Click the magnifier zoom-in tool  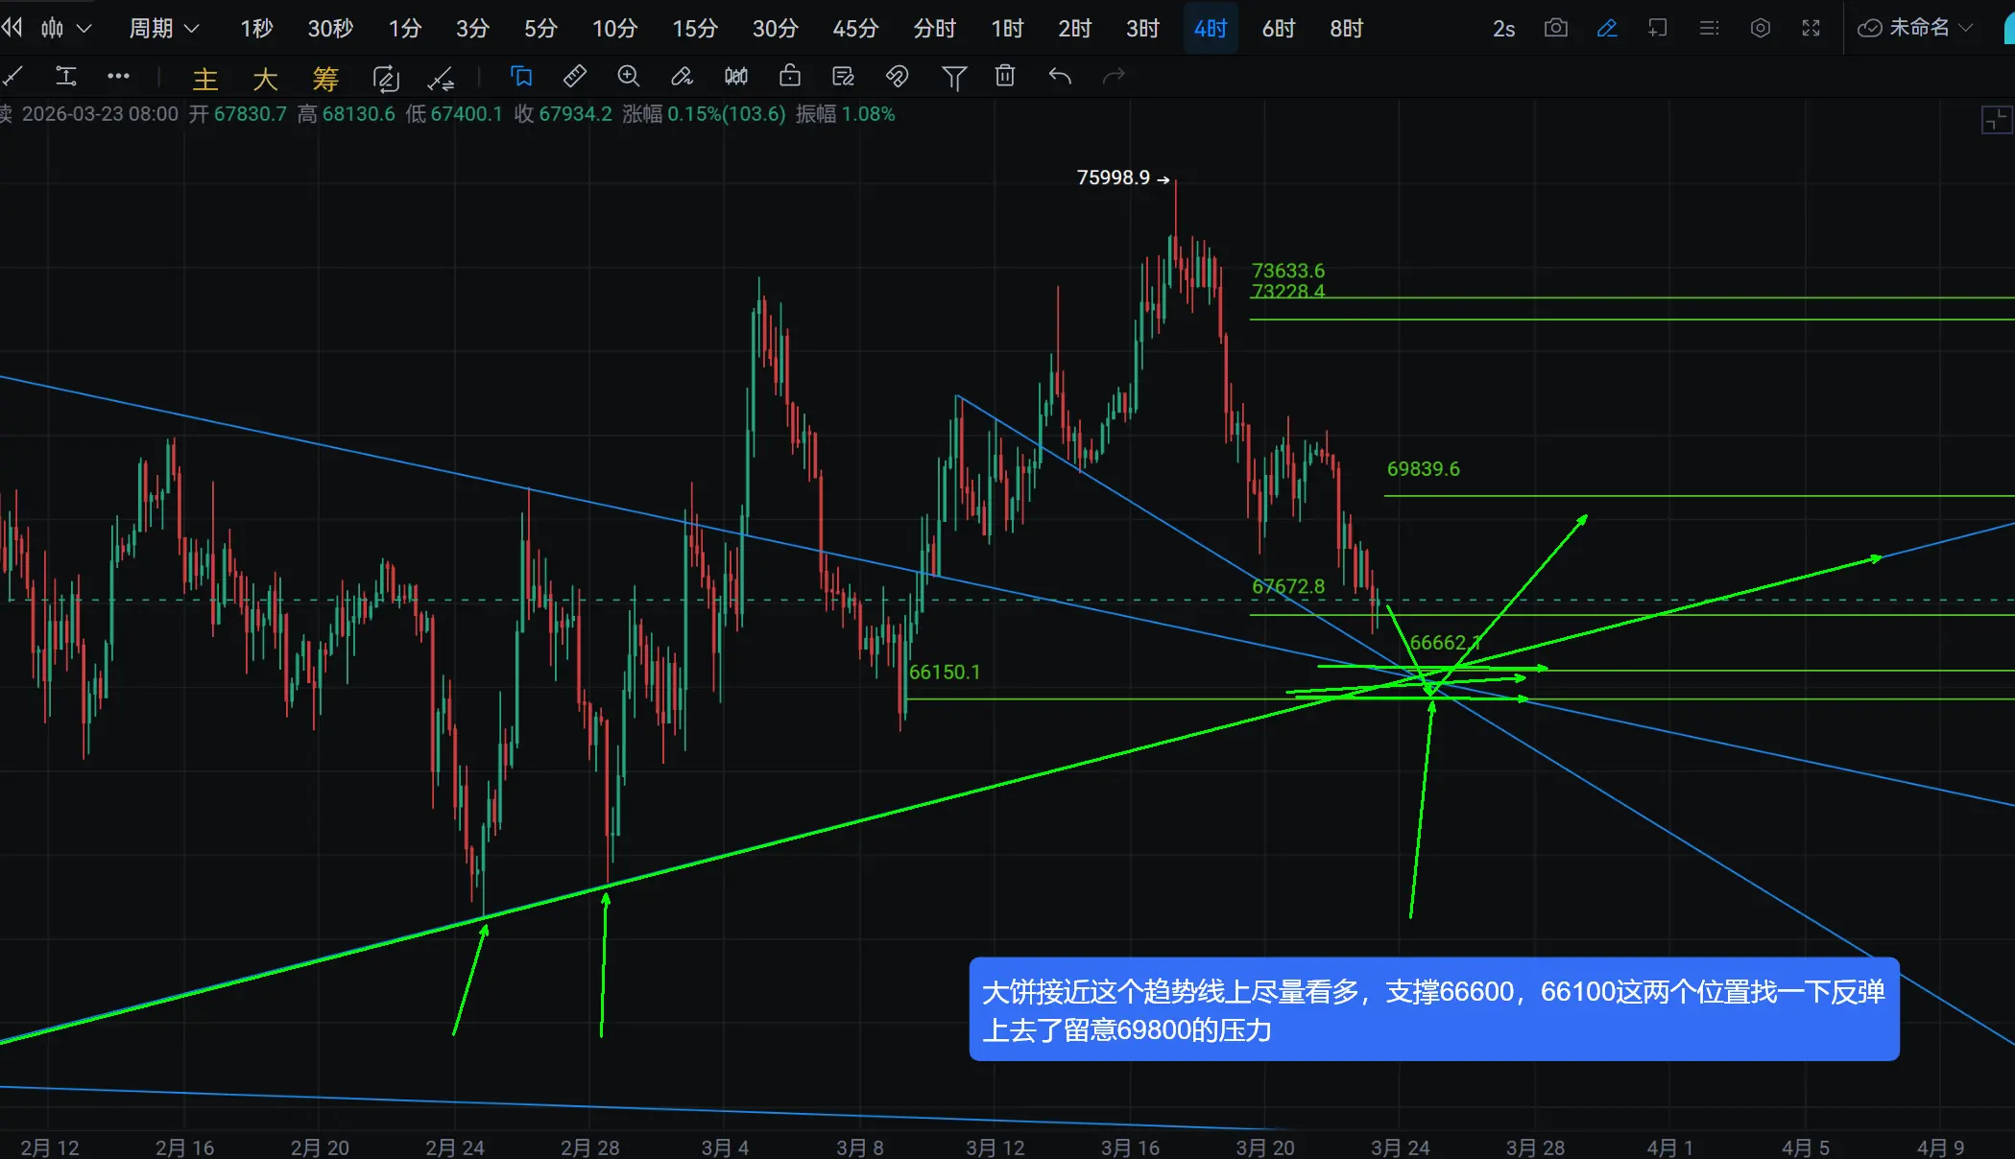[x=628, y=76]
